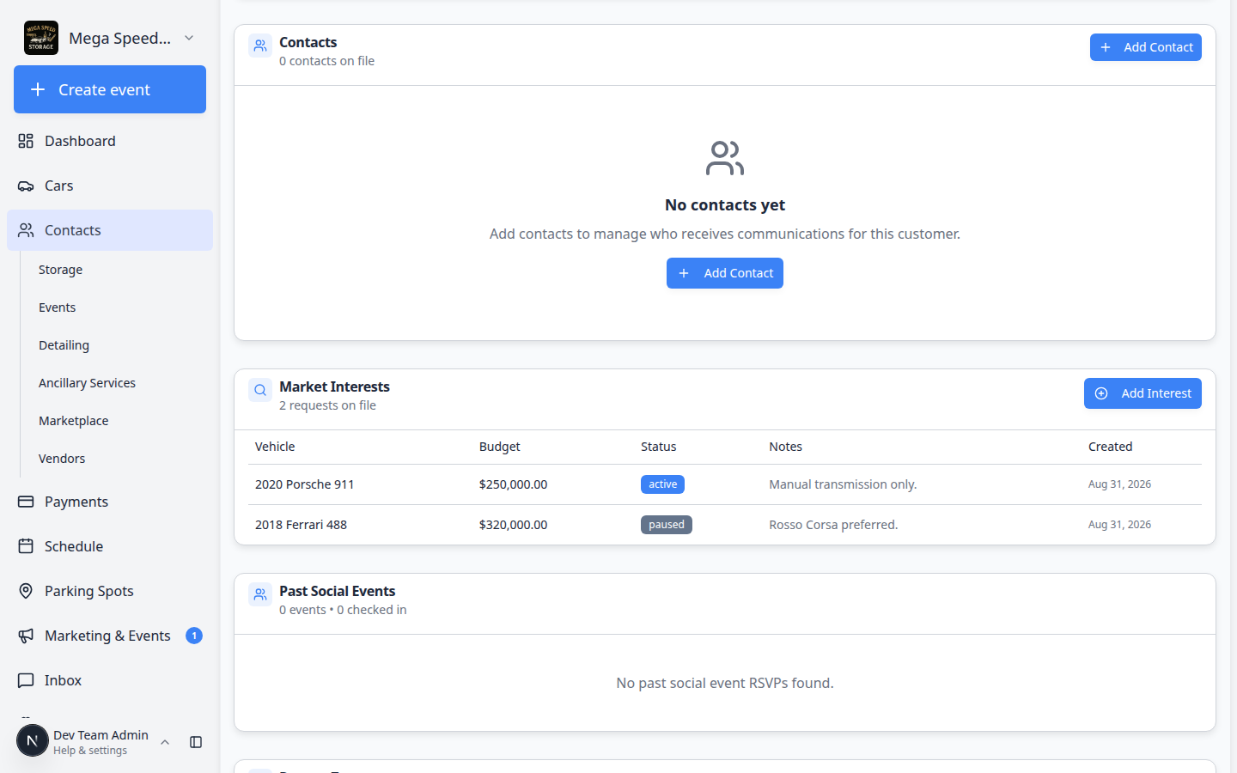Collapse the sidebar with the panel toggle icon
This screenshot has height=773, width=1237.
tap(196, 742)
